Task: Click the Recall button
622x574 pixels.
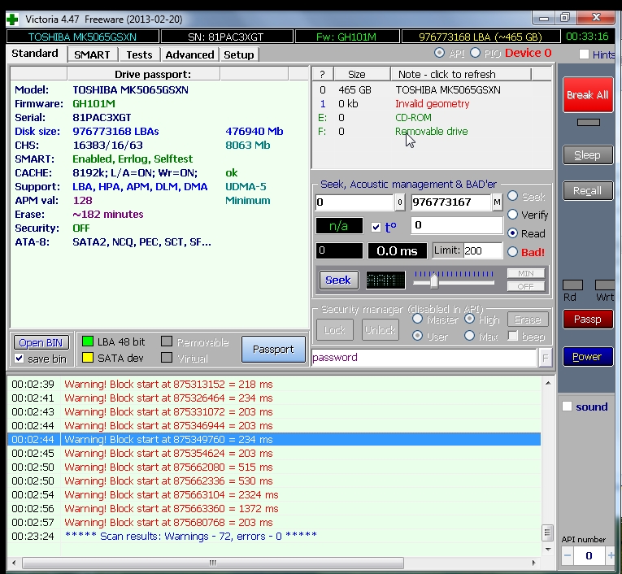Action: tap(588, 191)
